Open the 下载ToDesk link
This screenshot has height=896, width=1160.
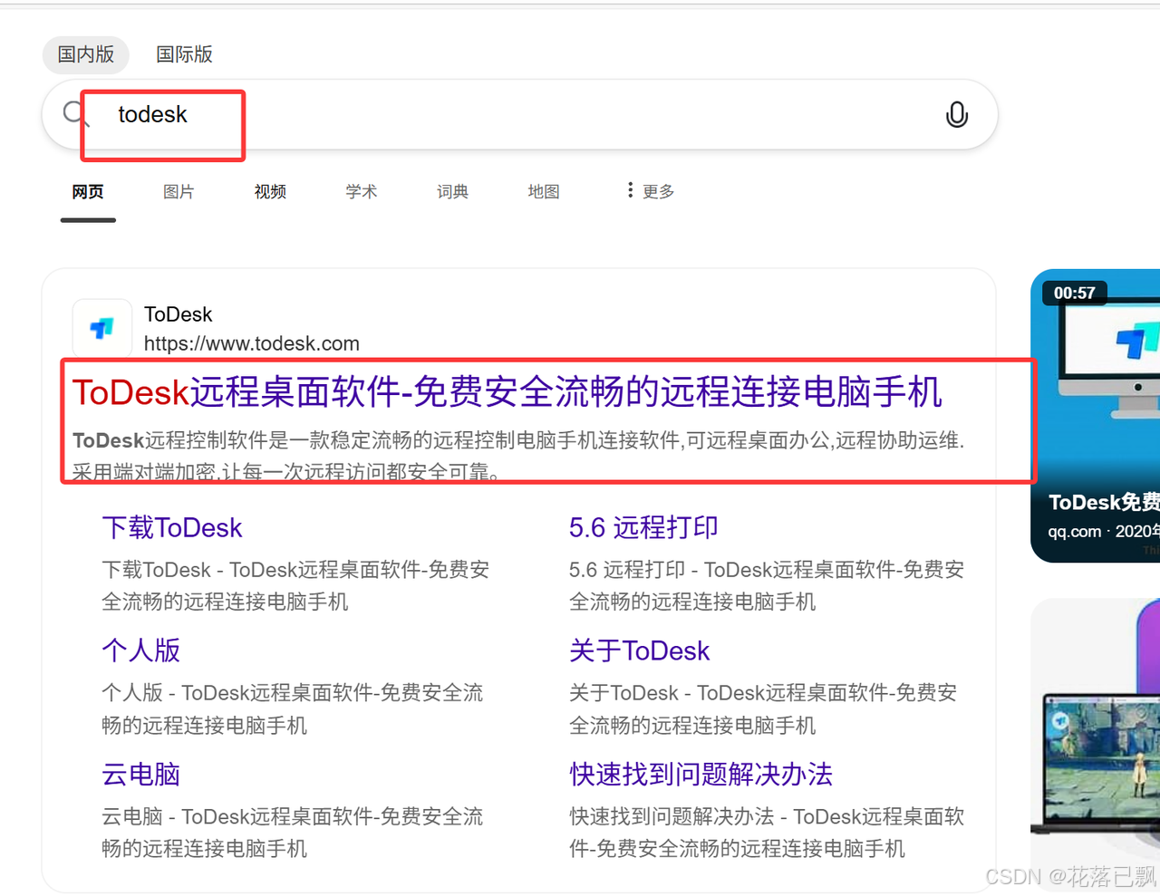point(172,527)
